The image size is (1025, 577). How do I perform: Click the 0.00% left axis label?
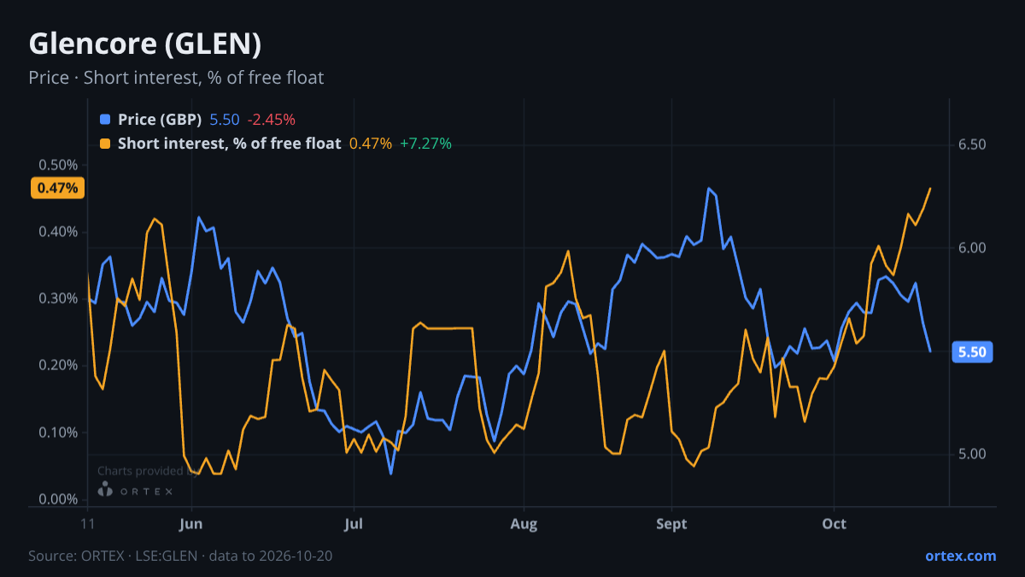[x=58, y=499]
